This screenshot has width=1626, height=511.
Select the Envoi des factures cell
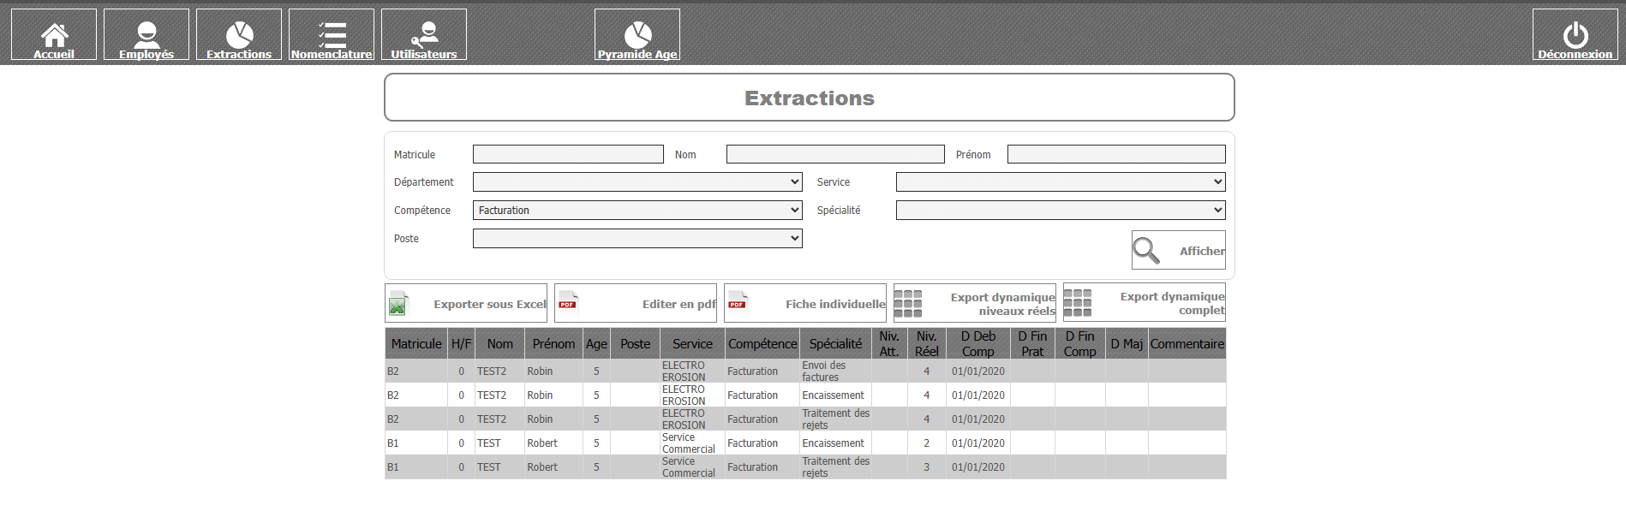coord(835,371)
